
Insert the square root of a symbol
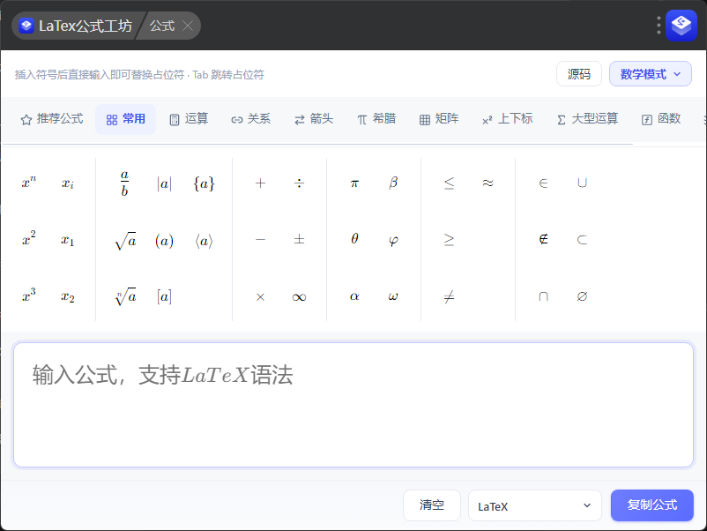coord(125,240)
